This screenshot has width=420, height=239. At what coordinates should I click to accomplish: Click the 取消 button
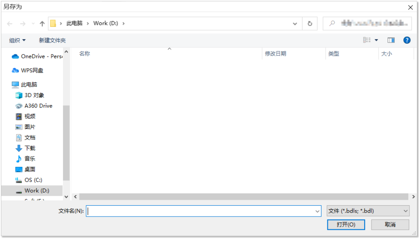(390, 225)
